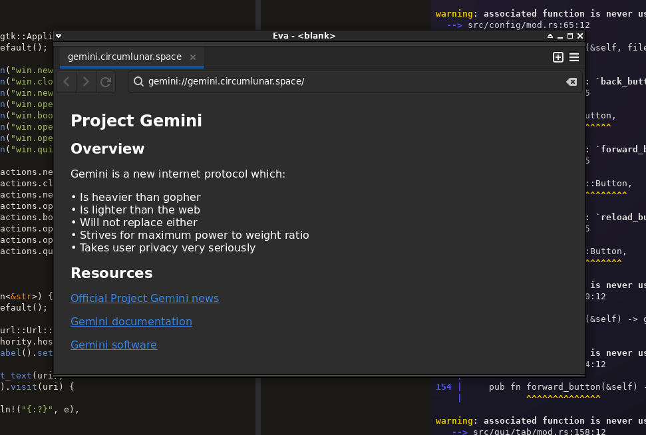Click the Overview heading
The height and width of the screenshot is (435, 646).
coord(108,149)
